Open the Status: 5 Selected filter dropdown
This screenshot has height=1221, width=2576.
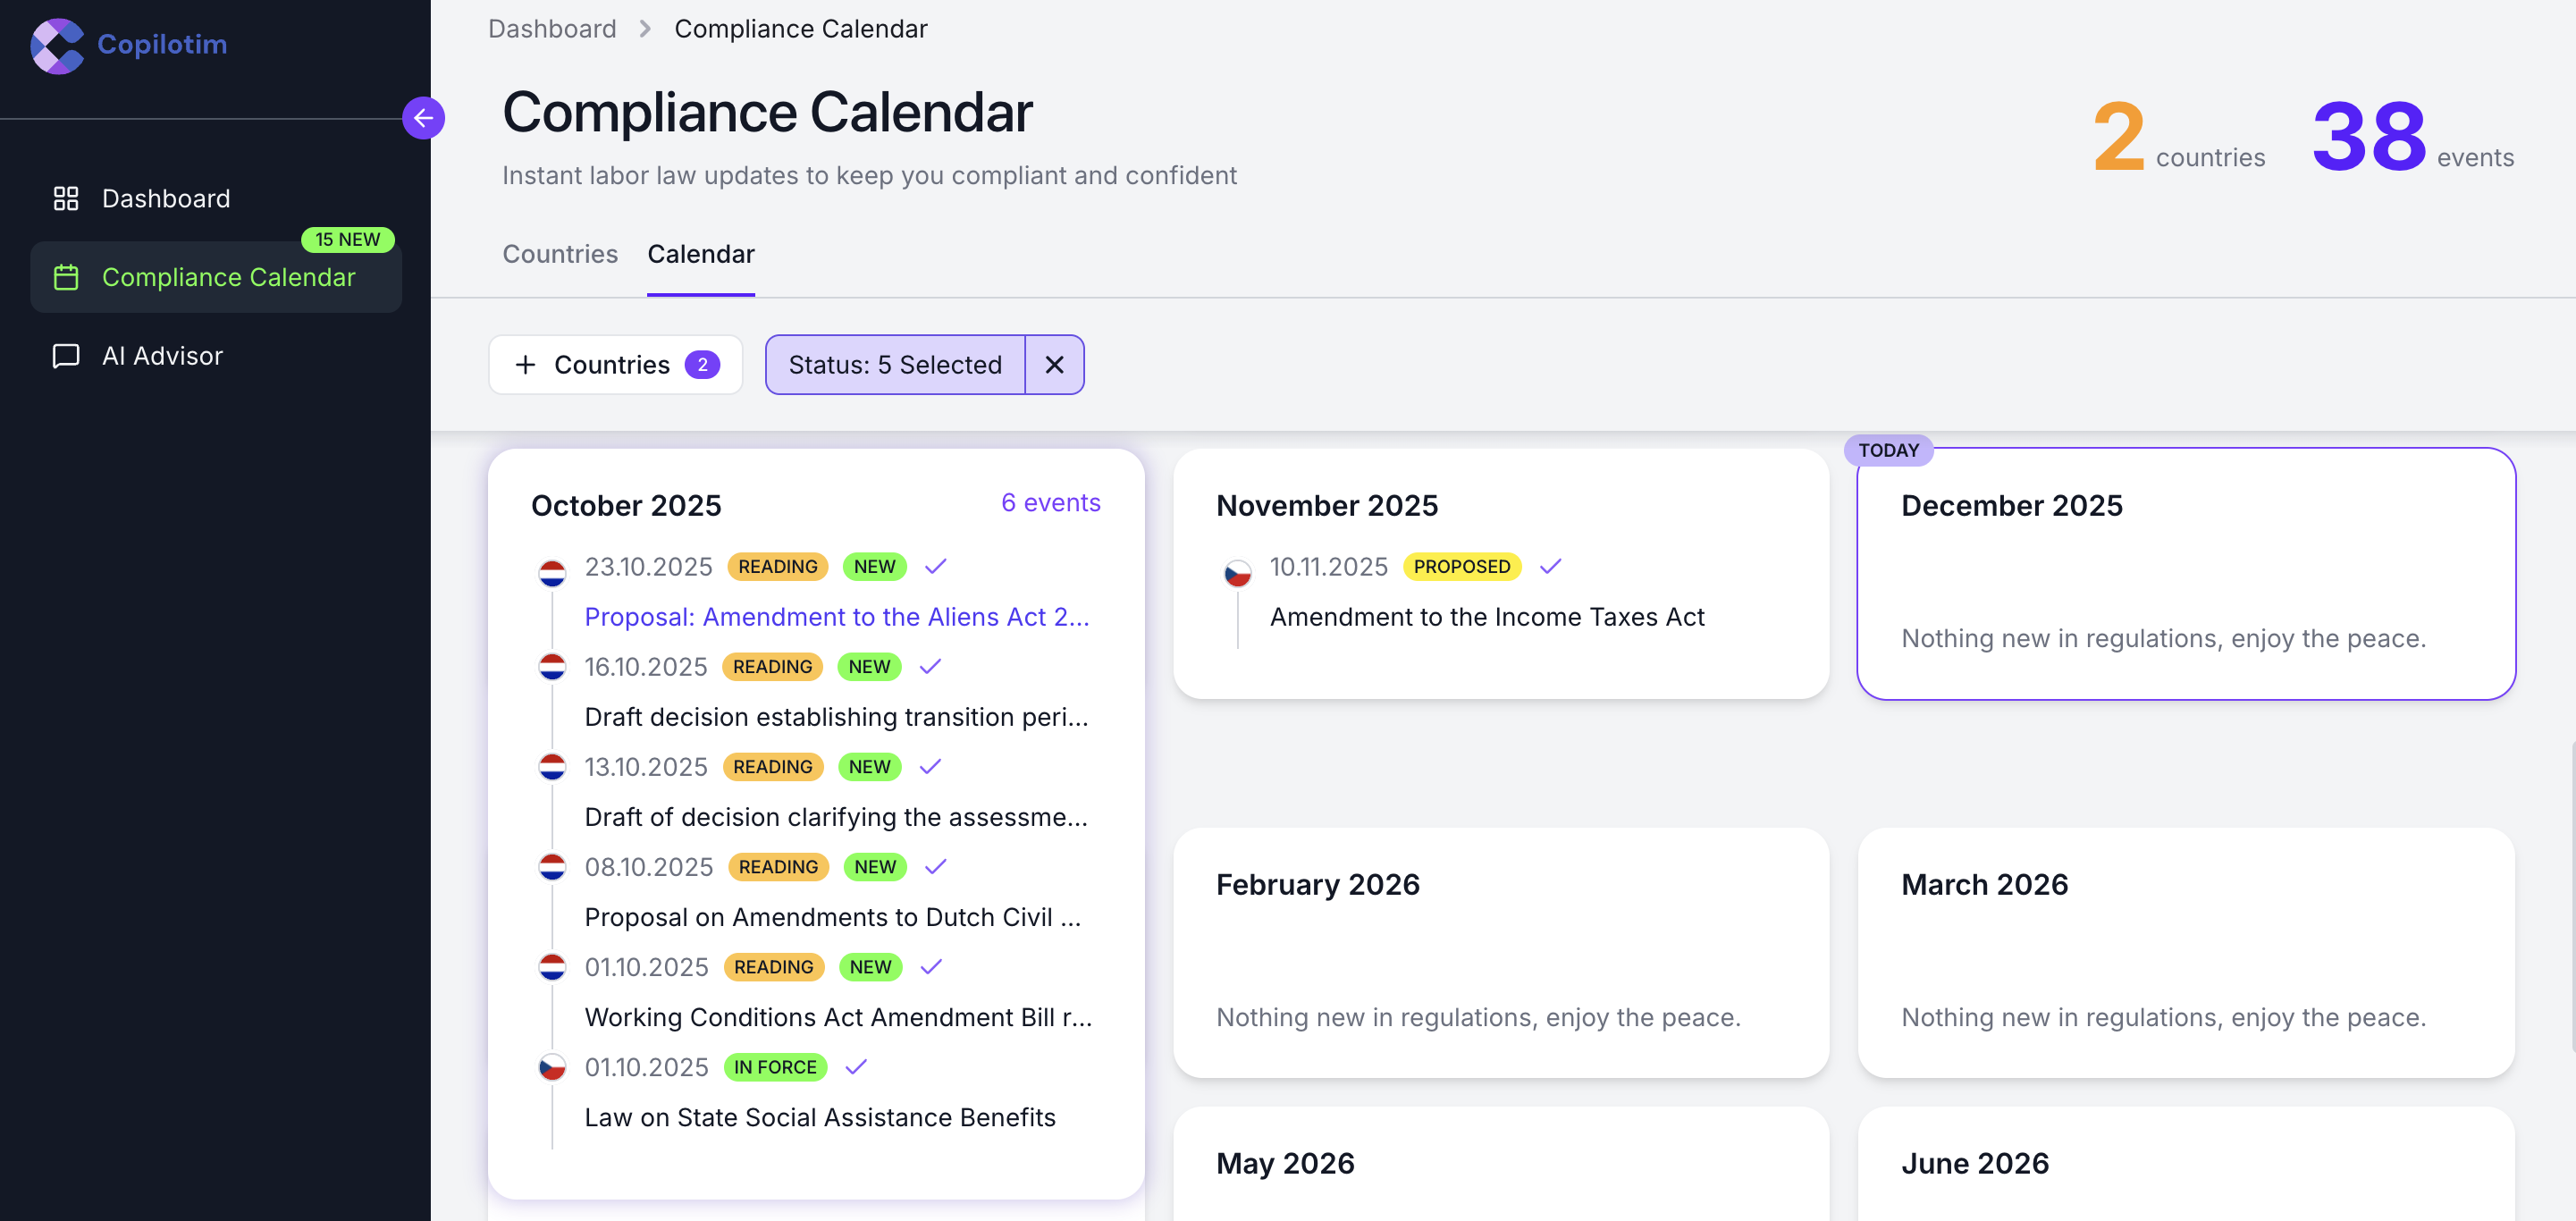(894, 365)
